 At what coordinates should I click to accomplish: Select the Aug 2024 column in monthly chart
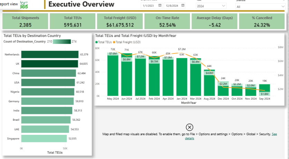tap(209, 83)
